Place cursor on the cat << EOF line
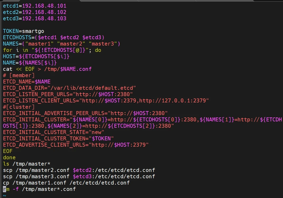This screenshot has height=198, width=283. click(x=47, y=69)
